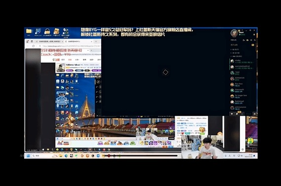Viewport: 281px width, 186px height.
Task: Click the Windows Start button
Action: point(28,156)
